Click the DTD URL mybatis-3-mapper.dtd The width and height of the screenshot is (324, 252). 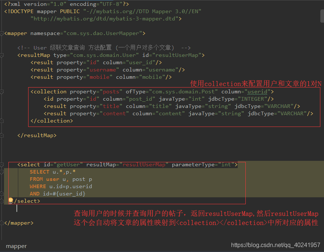pyautogui.click(x=104, y=19)
